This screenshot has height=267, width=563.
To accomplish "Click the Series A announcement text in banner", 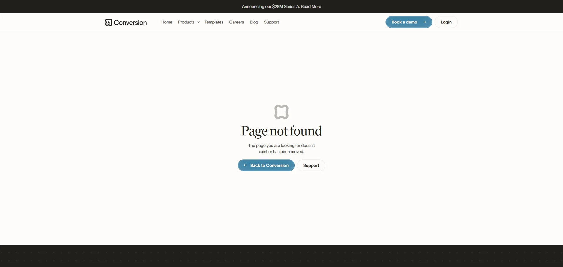I will [270, 6].
